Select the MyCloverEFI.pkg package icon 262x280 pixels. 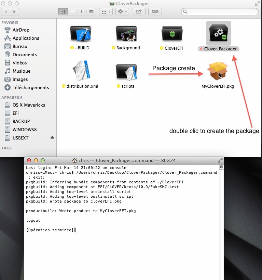pos(218,71)
